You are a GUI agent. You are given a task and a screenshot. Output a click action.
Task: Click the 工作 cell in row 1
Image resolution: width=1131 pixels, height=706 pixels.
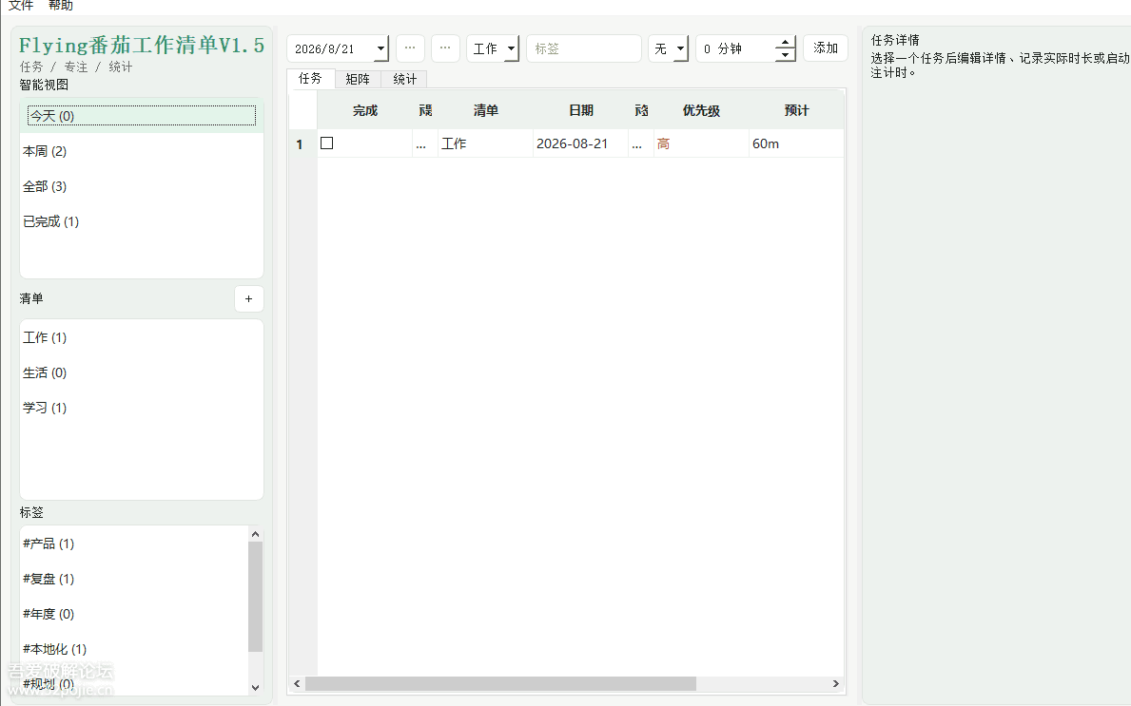485,143
